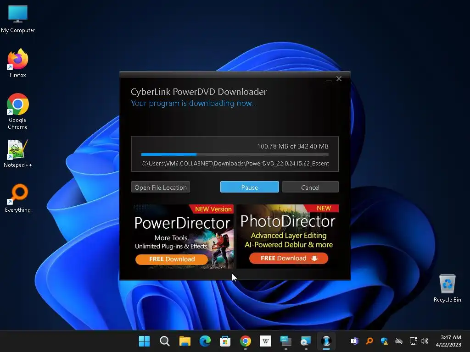Open the remote desktop monitors taskbar app
470x352 pixels.
click(285, 341)
